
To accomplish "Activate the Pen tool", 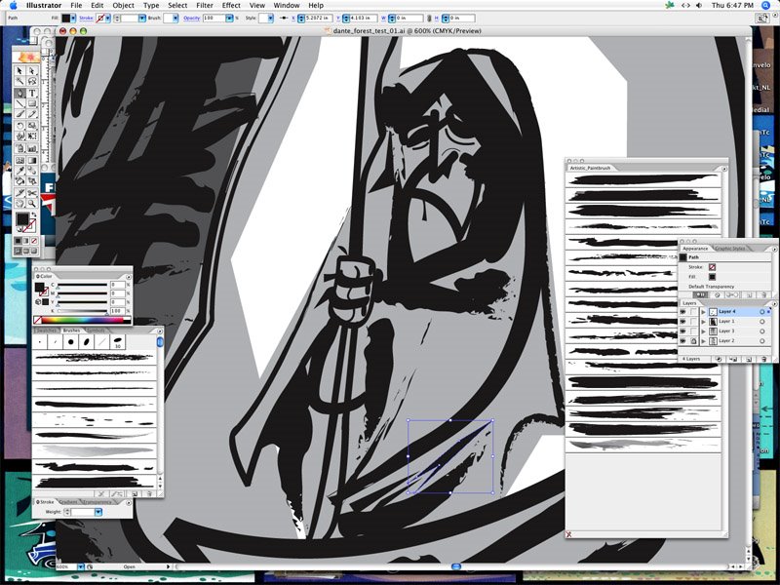I will [19, 93].
